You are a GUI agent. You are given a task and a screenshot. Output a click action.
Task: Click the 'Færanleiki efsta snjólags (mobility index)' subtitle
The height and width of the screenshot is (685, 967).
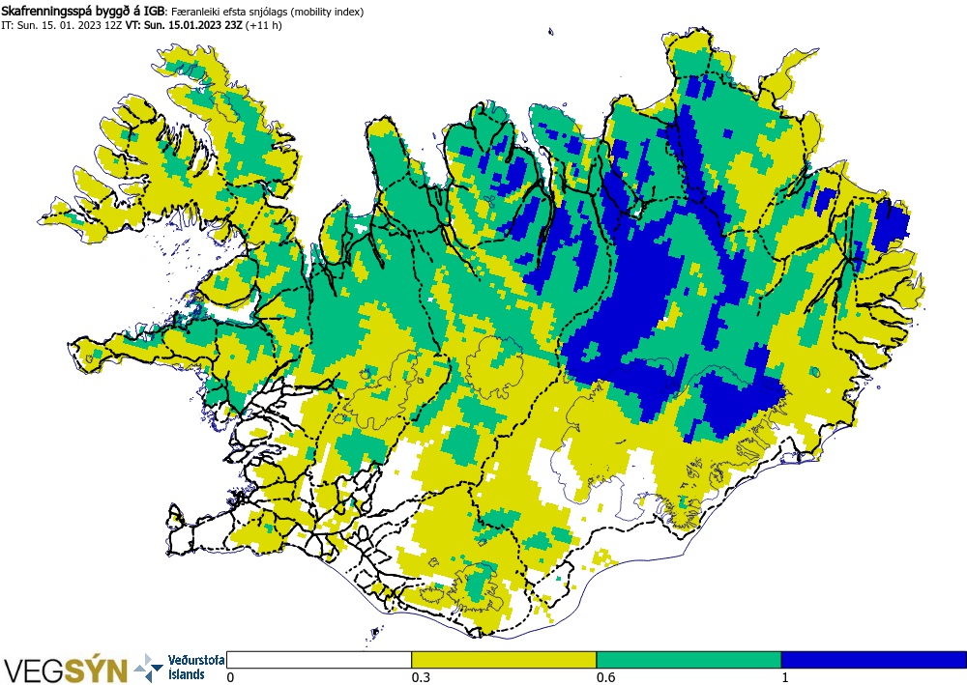pyautogui.click(x=267, y=12)
